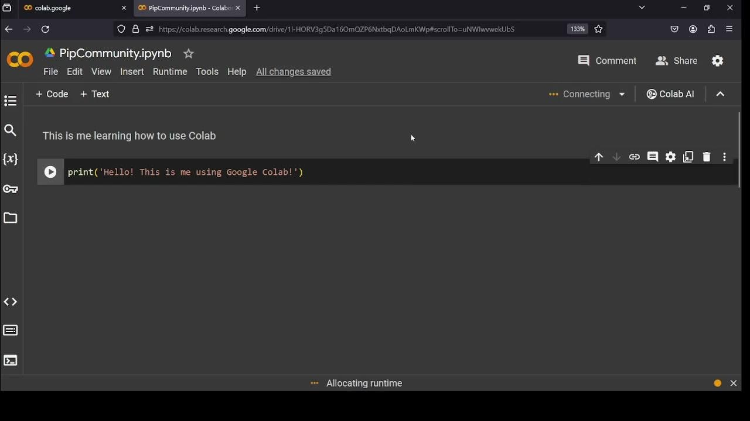
Task: Rename the PipCommunity.ipynb title
Action: (x=115, y=53)
